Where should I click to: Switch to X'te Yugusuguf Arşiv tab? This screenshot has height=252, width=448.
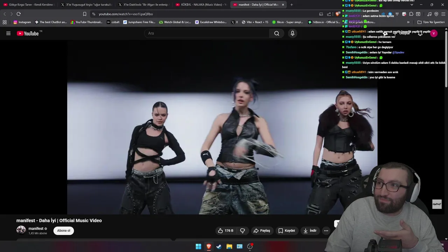tap(86, 5)
